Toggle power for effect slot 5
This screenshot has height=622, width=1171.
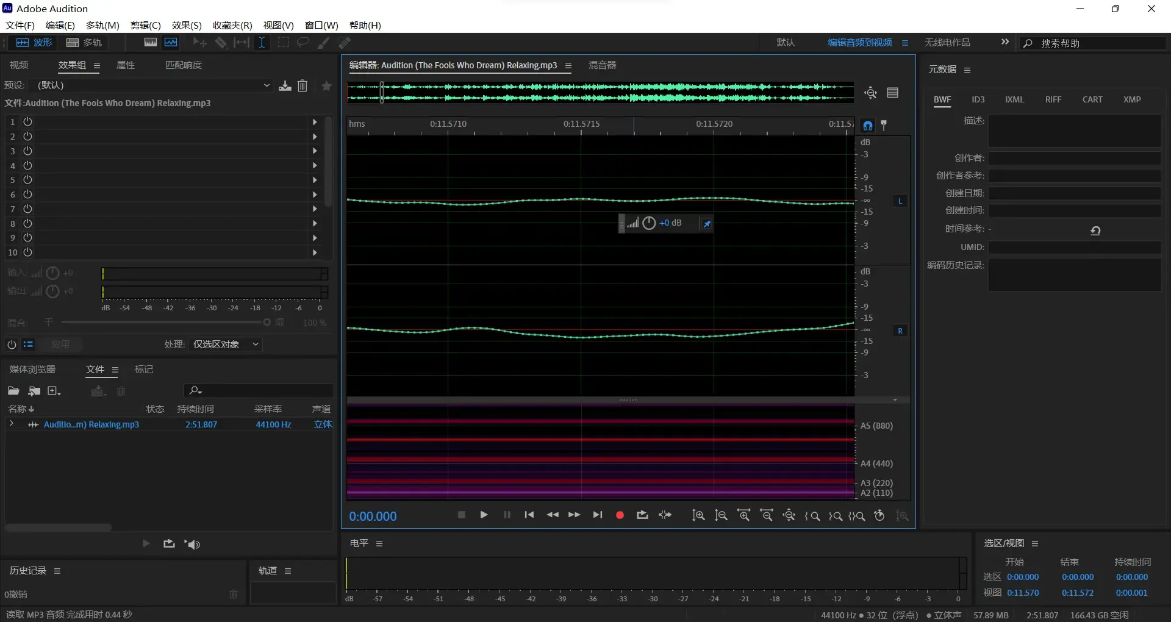tap(27, 180)
